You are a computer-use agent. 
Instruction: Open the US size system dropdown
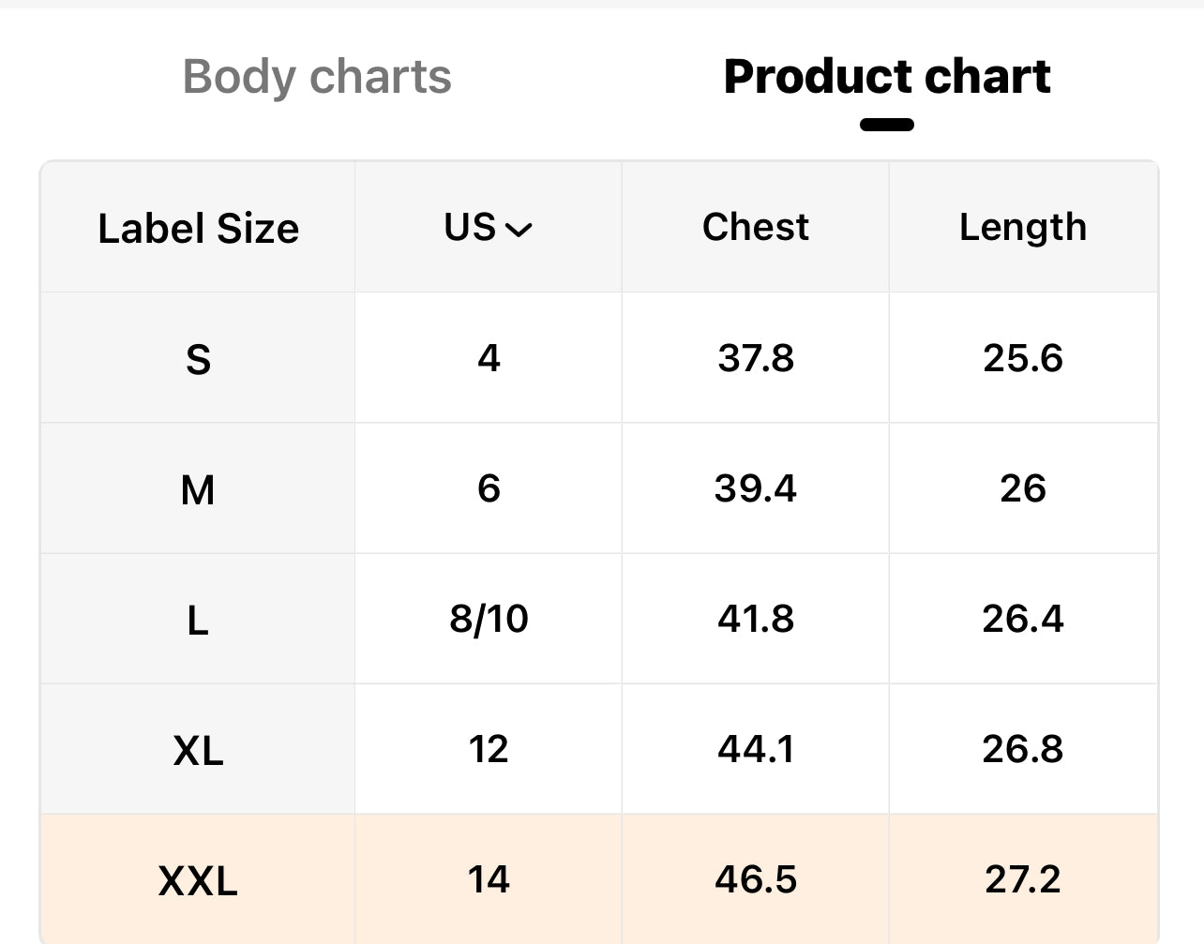(x=489, y=228)
